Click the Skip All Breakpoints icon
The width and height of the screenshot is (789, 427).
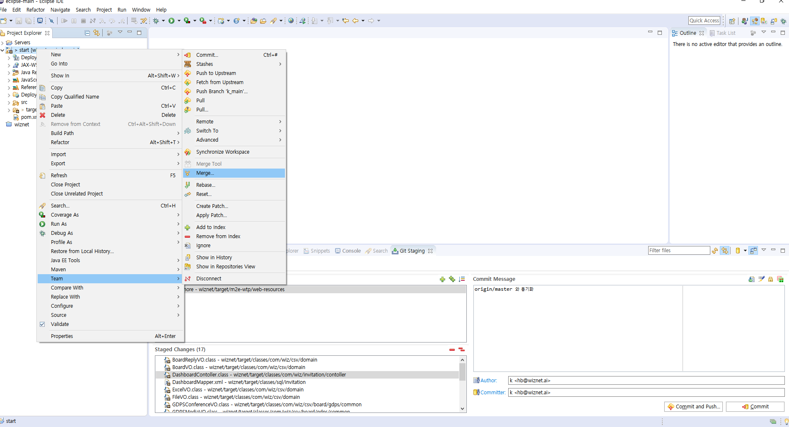[52, 21]
